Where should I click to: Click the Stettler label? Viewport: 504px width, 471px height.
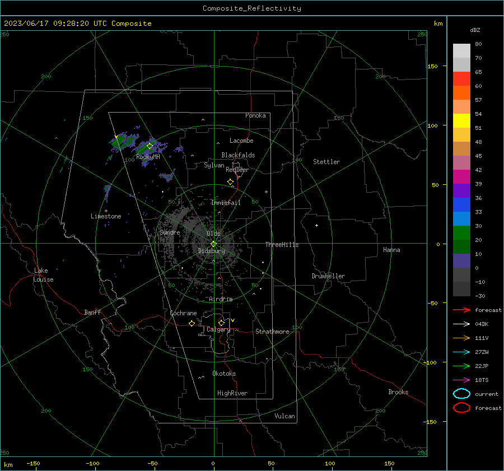326,162
